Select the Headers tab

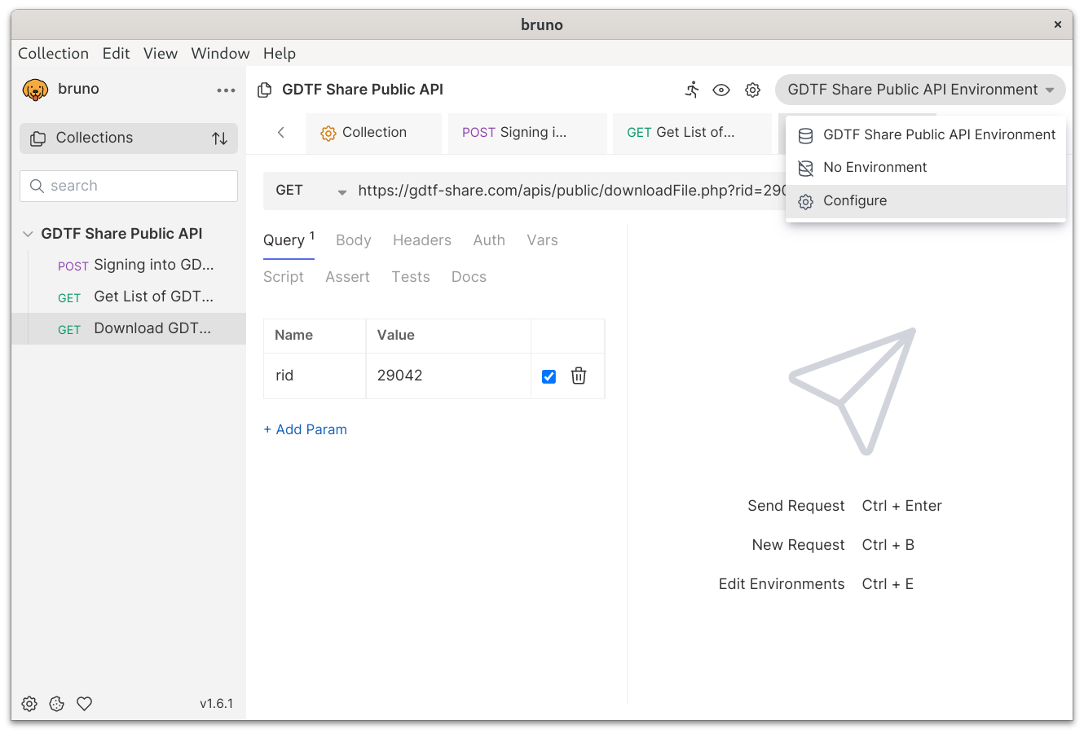(x=421, y=240)
